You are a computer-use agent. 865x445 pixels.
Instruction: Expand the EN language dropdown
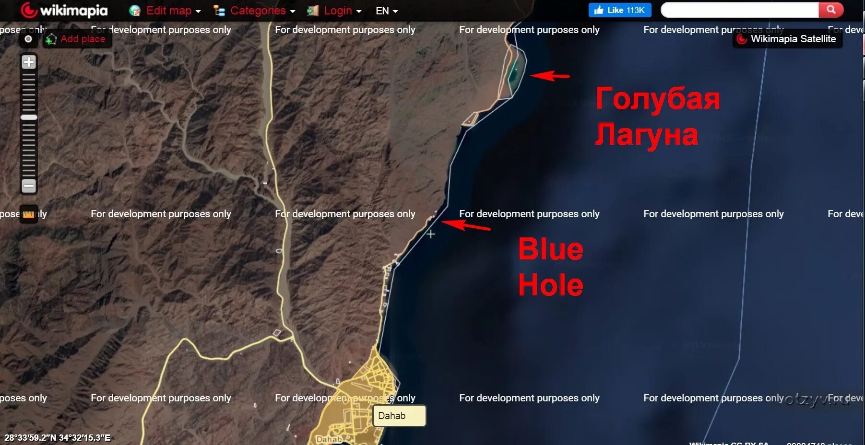click(387, 11)
